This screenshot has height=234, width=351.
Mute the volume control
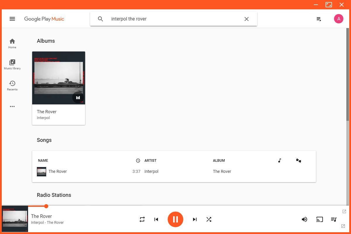[304, 219]
